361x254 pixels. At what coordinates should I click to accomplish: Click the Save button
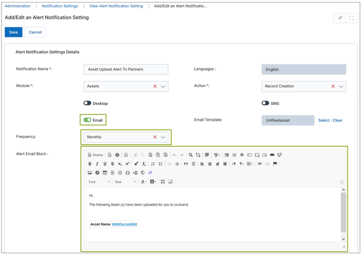coord(14,32)
